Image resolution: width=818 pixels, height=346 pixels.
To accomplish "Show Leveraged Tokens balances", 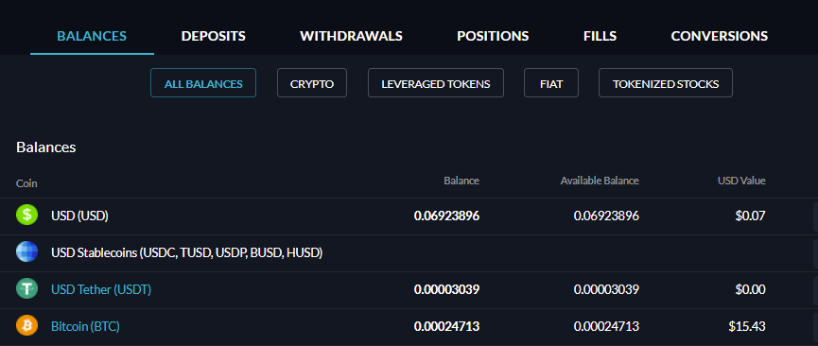I will 436,83.
